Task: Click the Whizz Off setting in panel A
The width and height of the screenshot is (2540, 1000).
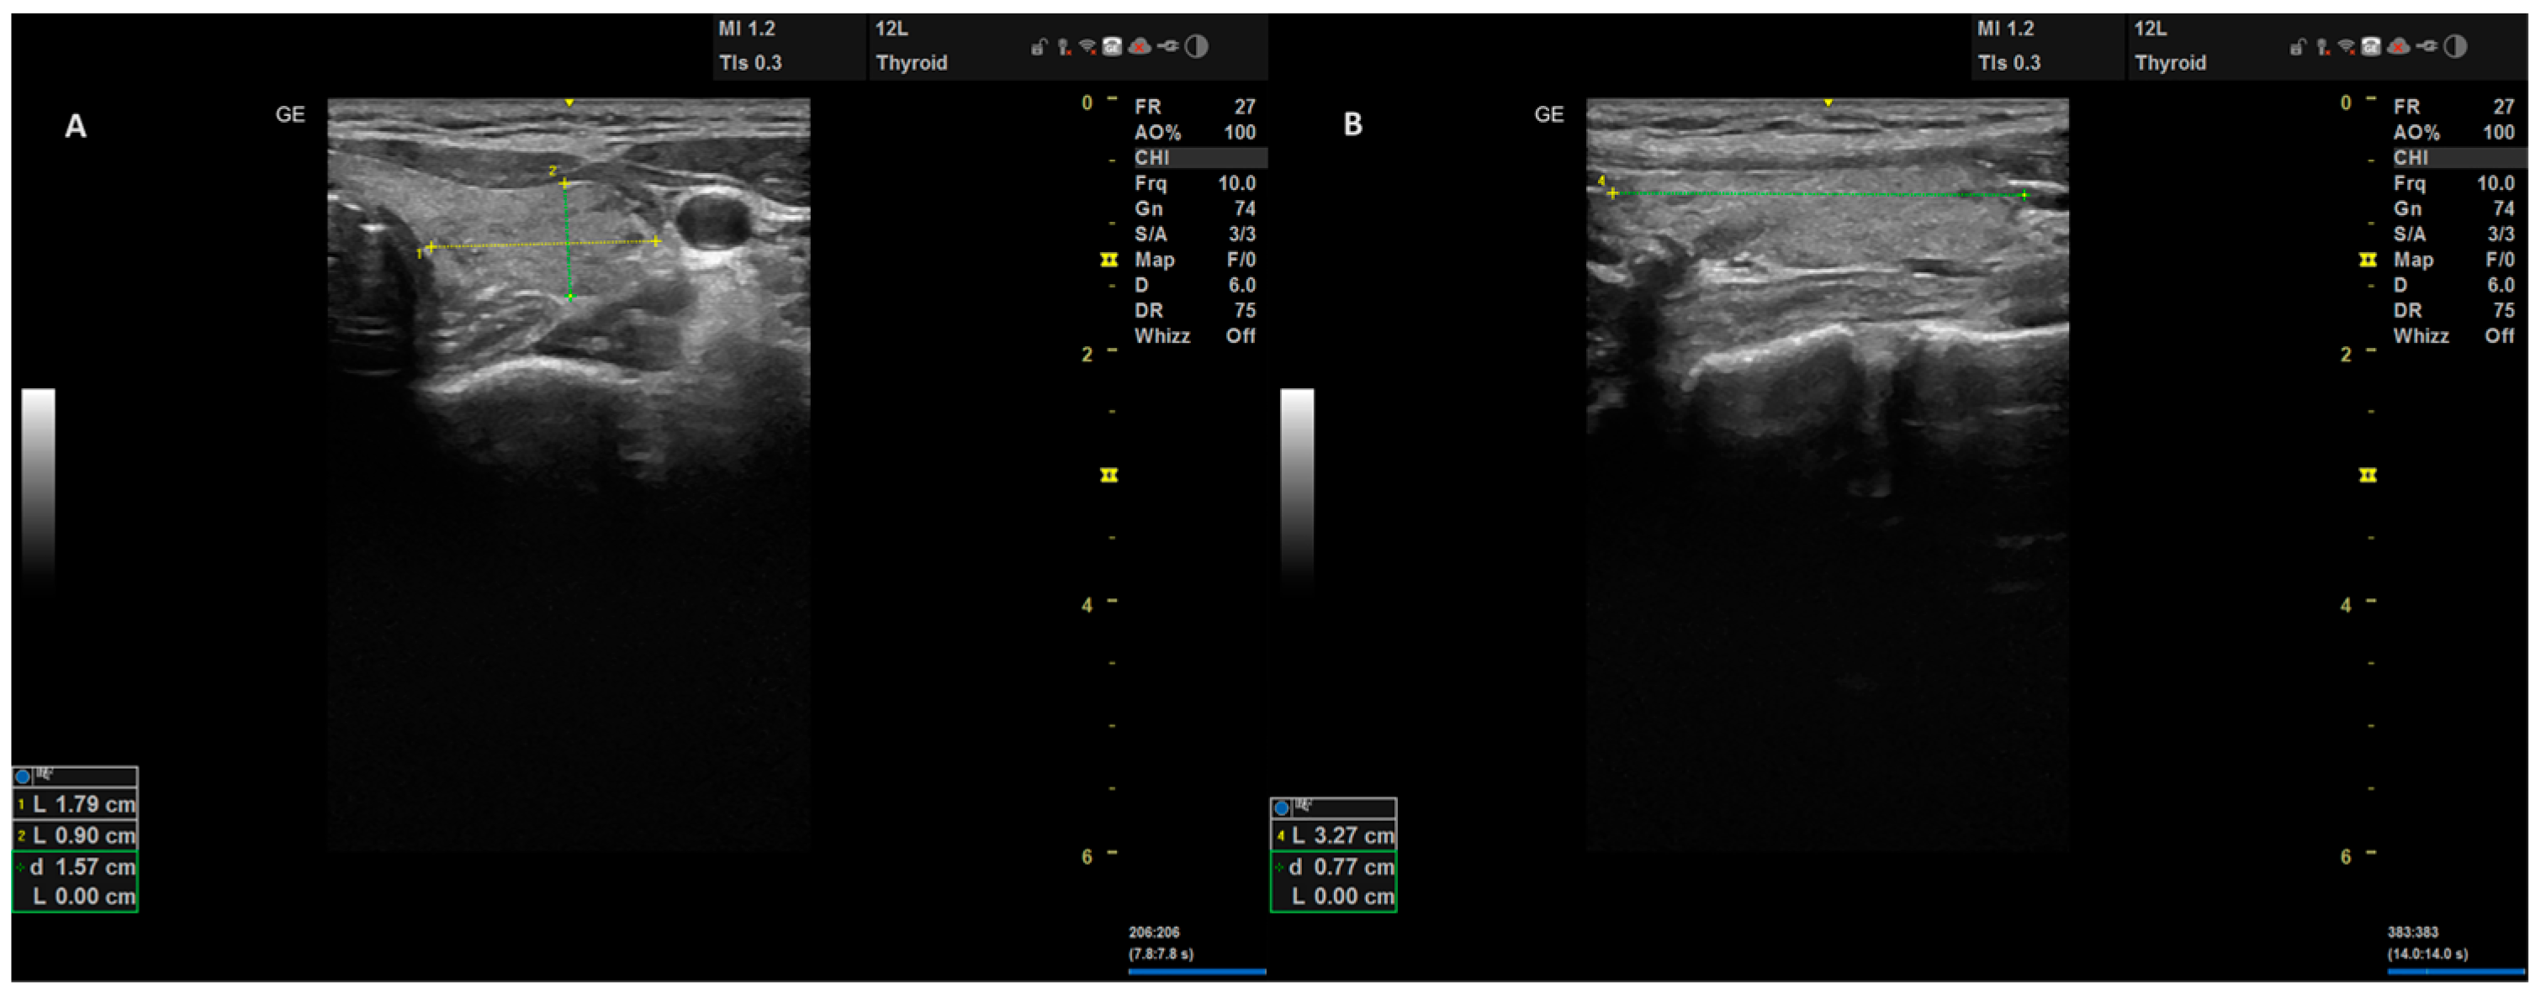Action: [1195, 336]
